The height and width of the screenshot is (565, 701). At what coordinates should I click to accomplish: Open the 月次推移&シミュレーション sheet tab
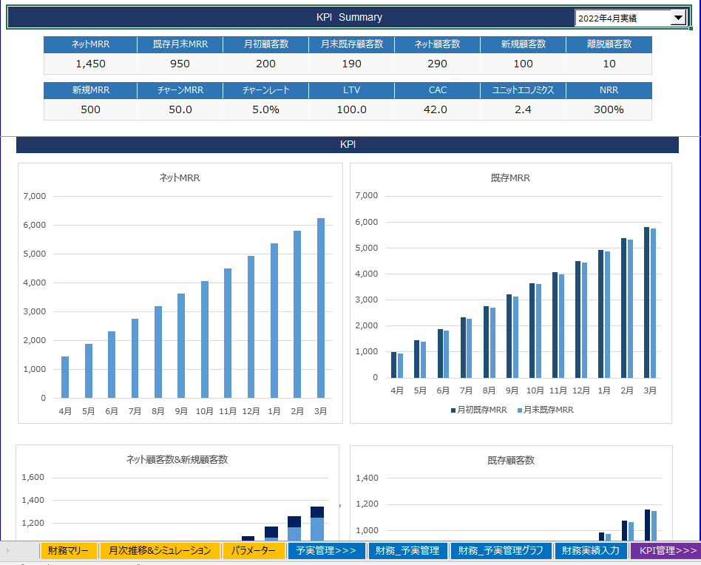(x=160, y=551)
